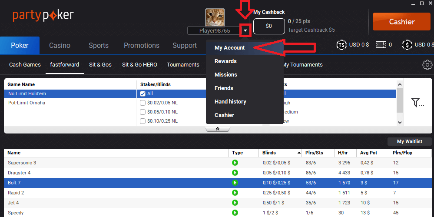This screenshot has width=434, height=217.
Task: Select the fastforward sub-tab
Action: coord(64,64)
